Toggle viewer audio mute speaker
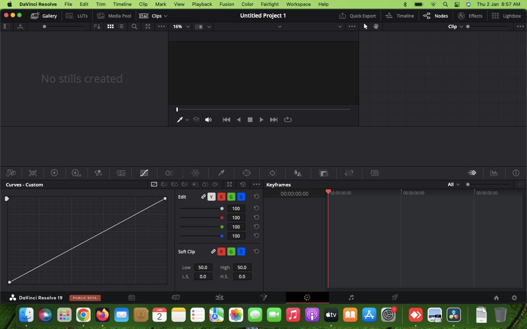This screenshot has height=329, width=527. [208, 120]
